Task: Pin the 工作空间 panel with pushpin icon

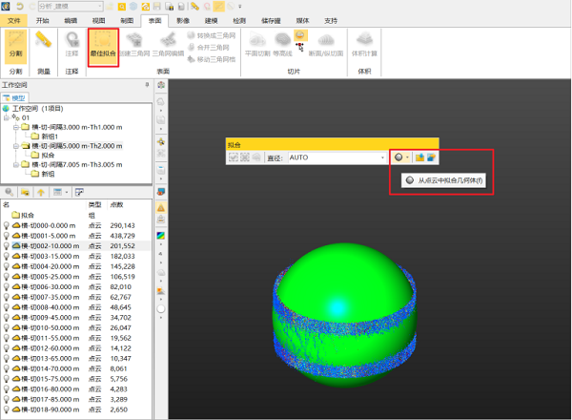Action: (147, 85)
